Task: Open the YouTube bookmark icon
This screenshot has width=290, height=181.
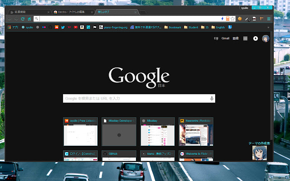Action: point(76,27)
